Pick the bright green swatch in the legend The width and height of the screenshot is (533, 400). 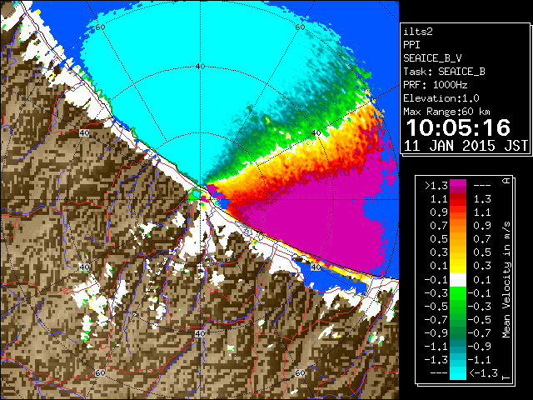point(458,293)
